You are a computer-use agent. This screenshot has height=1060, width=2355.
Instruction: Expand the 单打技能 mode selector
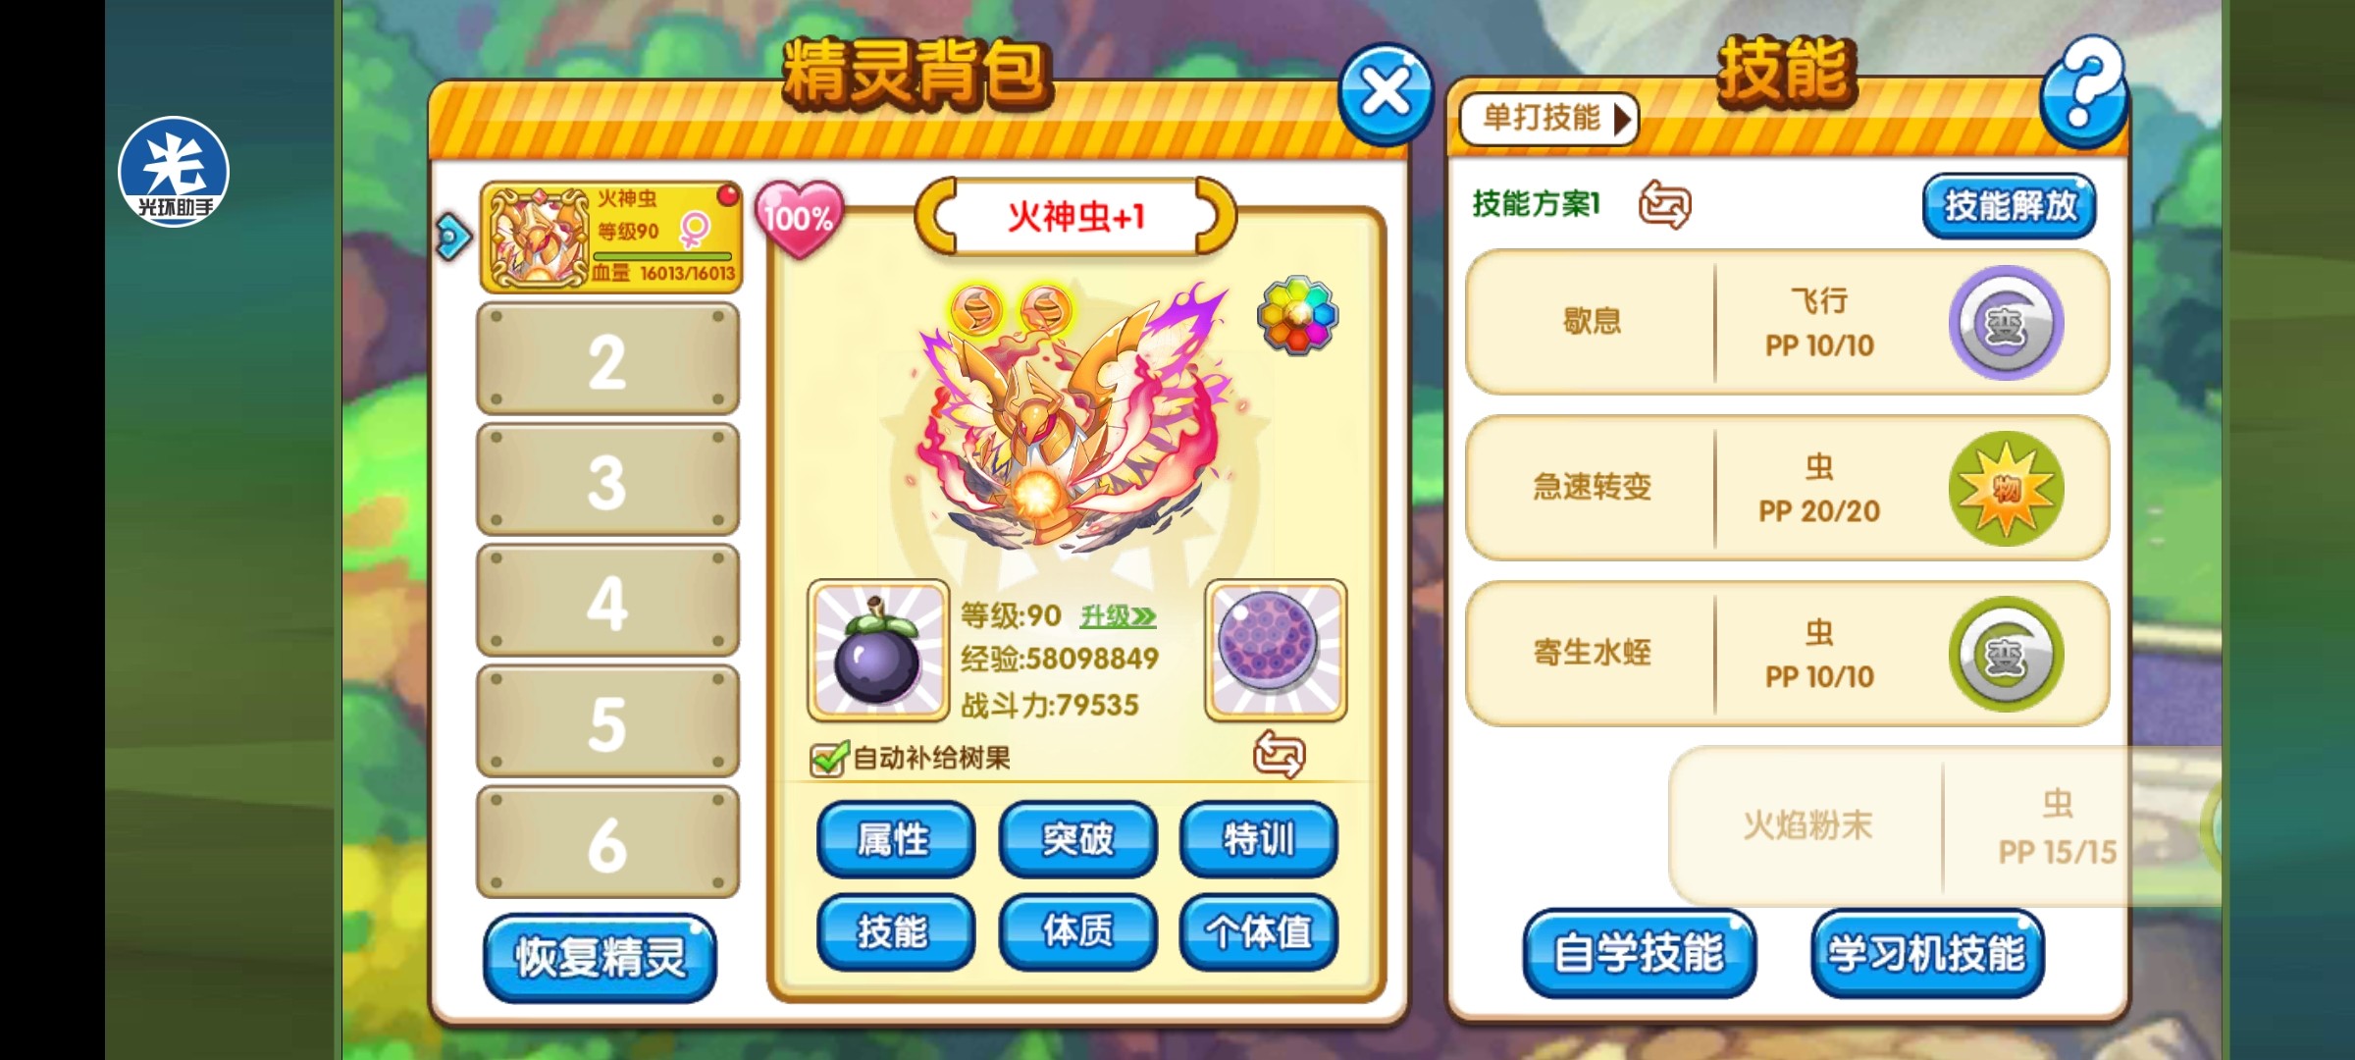[1548, 119]
